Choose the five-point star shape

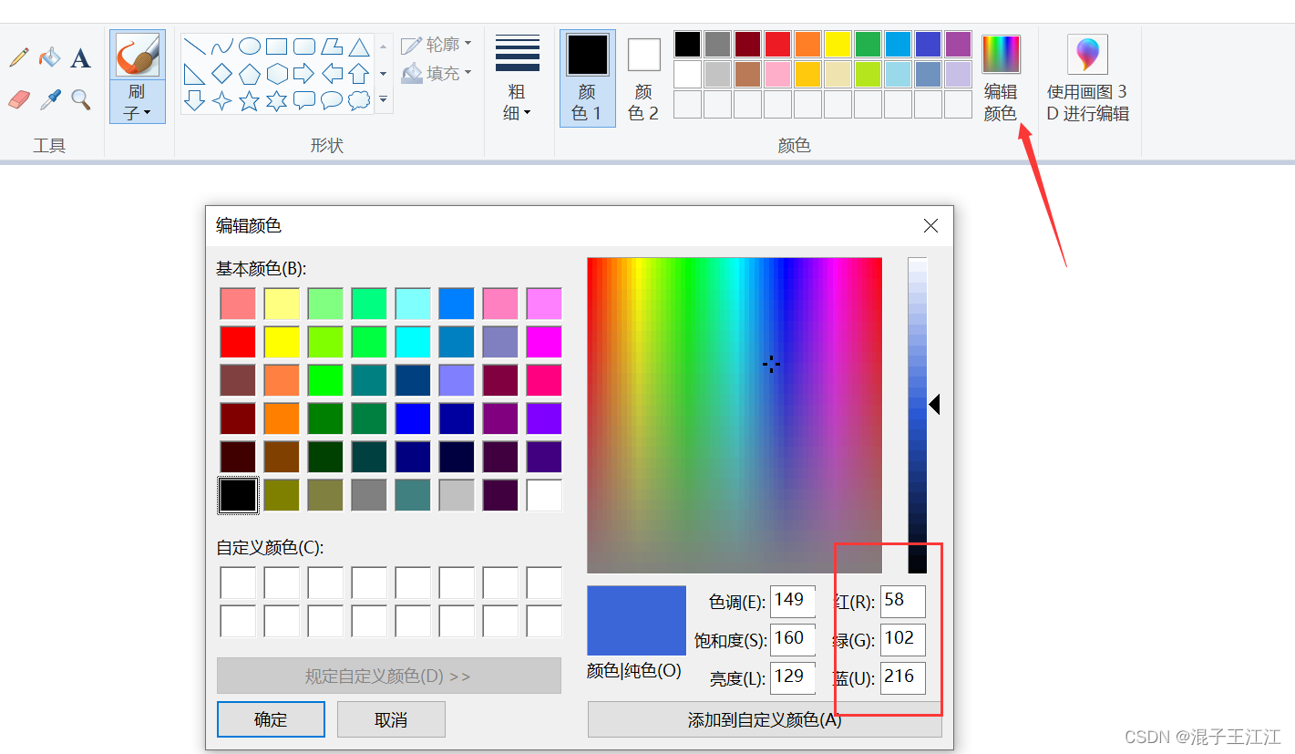249,100
